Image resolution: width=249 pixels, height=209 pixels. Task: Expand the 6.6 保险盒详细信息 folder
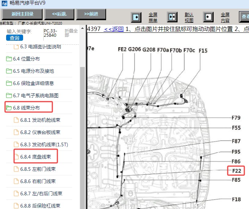click(33, 83)
